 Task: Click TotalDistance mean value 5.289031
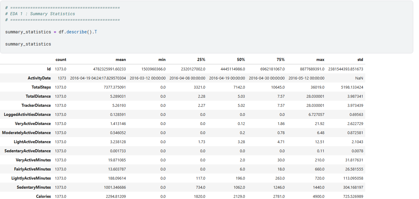pos(118,96)
